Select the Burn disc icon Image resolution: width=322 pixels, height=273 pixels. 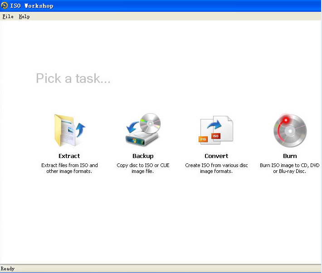point(290,130)
